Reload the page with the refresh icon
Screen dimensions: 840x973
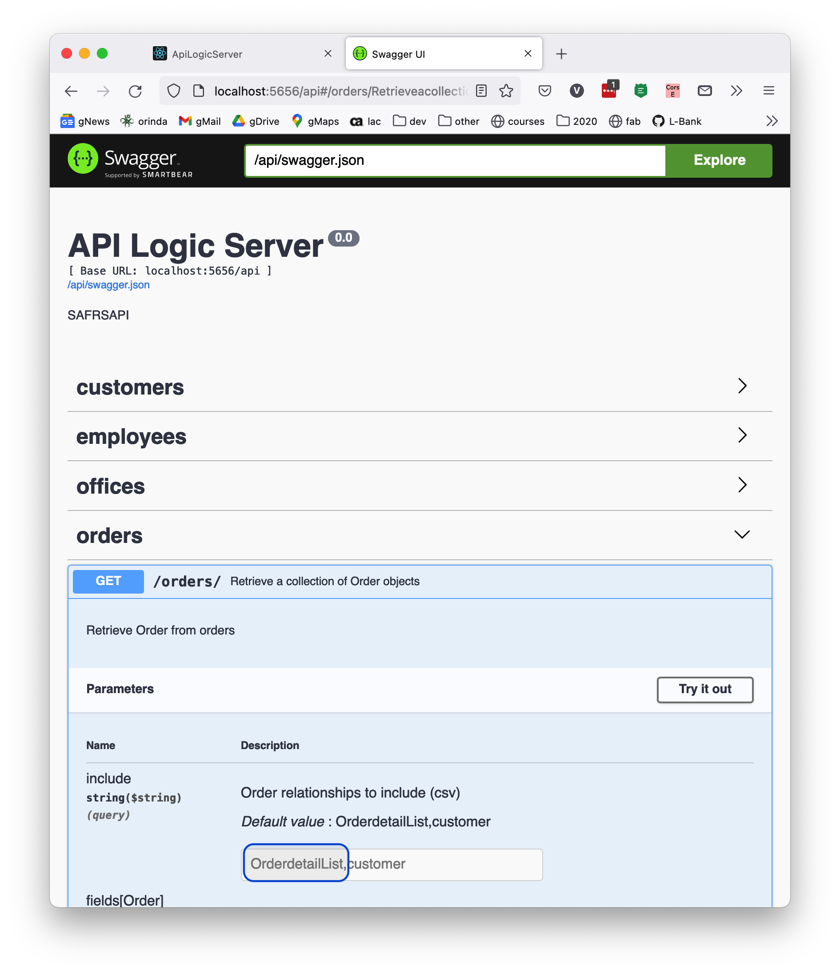coord(135,91)
